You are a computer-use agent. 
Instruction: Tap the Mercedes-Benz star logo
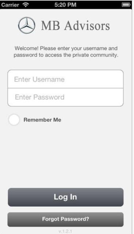tap(27, 25)
